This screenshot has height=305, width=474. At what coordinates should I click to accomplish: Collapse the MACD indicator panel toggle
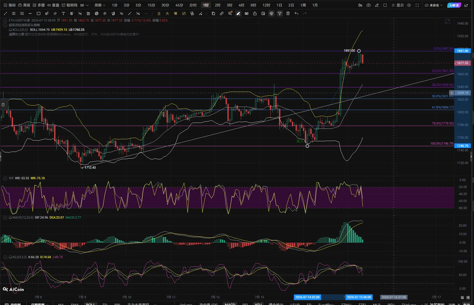(5, 218)
